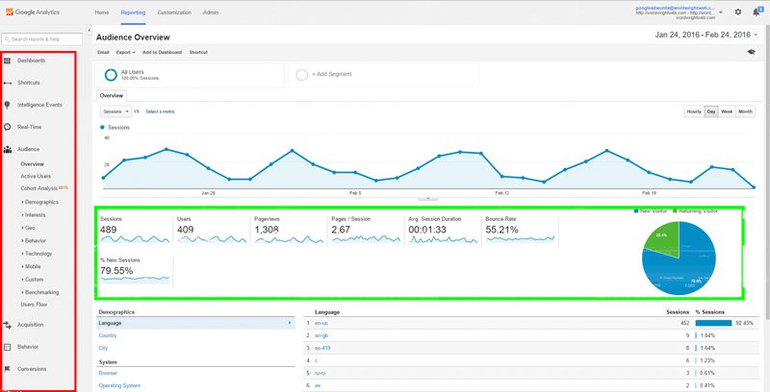
Task: Click the Acquisition arrows icon
Action: click(7, 325)
